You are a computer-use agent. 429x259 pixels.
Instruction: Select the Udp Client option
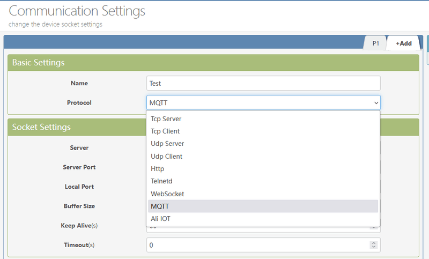tap(167, 156)
